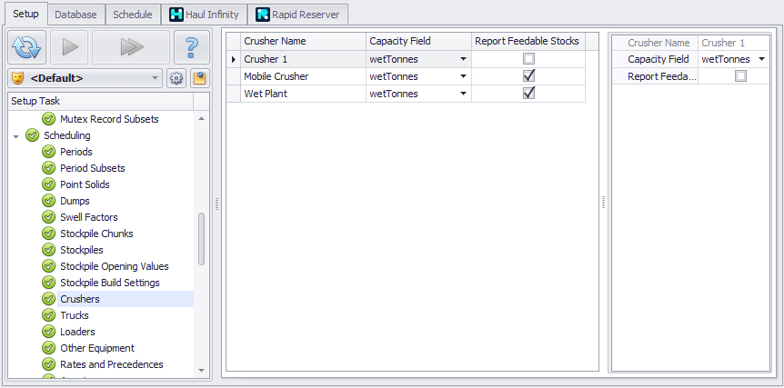Select the Wet Plant name cell
Viewport: 784px width, 388px height.
[303, 94]
